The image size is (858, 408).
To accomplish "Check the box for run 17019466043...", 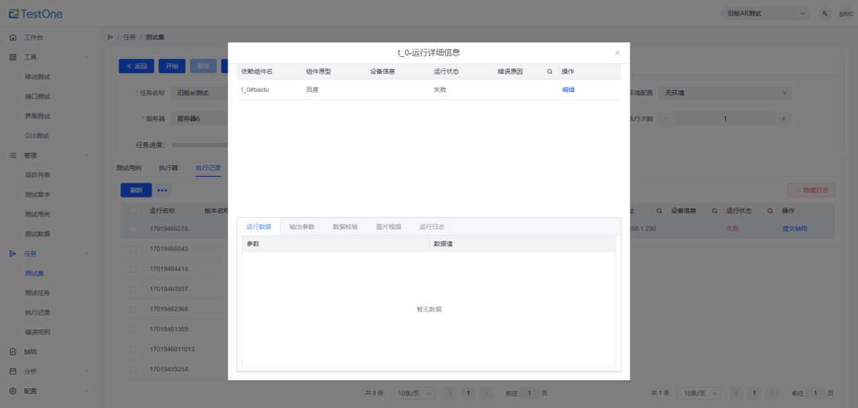I will click(x=133, y=249).
